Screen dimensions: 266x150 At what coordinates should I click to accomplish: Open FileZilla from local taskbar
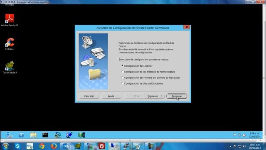coord(102,146)
